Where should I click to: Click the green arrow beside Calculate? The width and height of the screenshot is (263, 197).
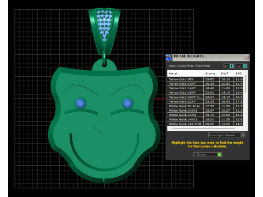(x=219, y=154)
